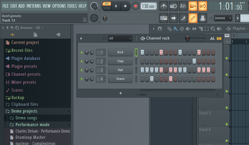Click the Clap channel button
The image size is (249, 145).
[120, 61]
